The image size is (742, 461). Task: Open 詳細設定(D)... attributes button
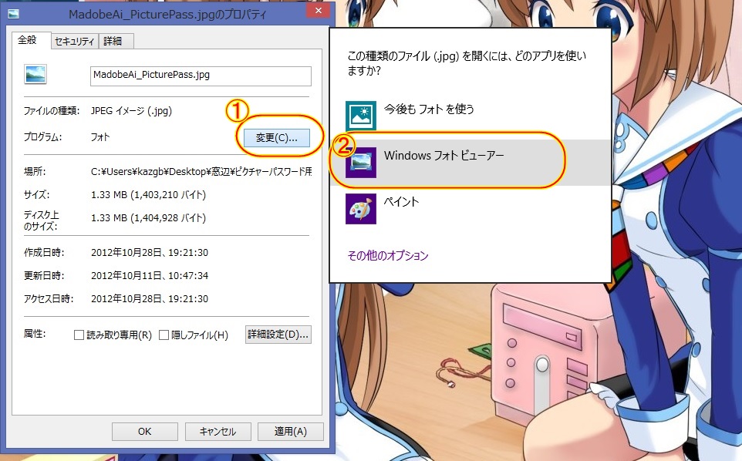tap(278, 335)
